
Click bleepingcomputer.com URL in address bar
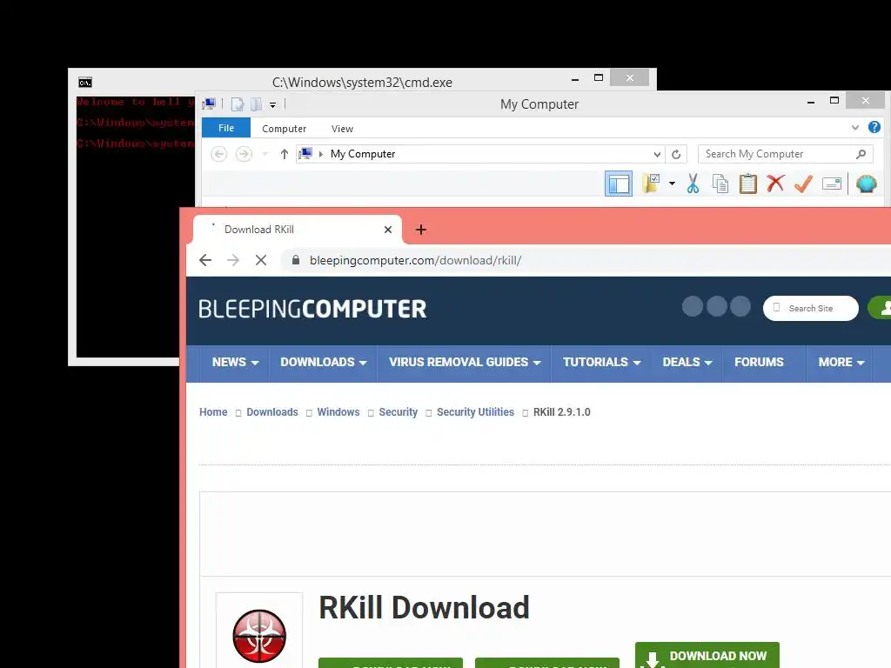tap(415, 260)
